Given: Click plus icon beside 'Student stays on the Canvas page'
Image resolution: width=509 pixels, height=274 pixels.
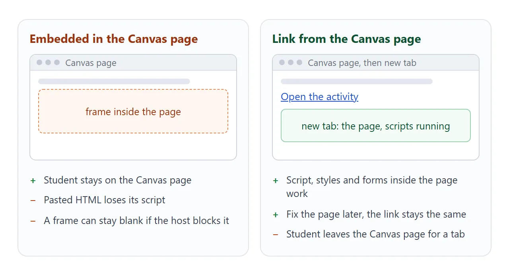Looking at the screenshot, I should pyautogui.click(x=33, y=181).
